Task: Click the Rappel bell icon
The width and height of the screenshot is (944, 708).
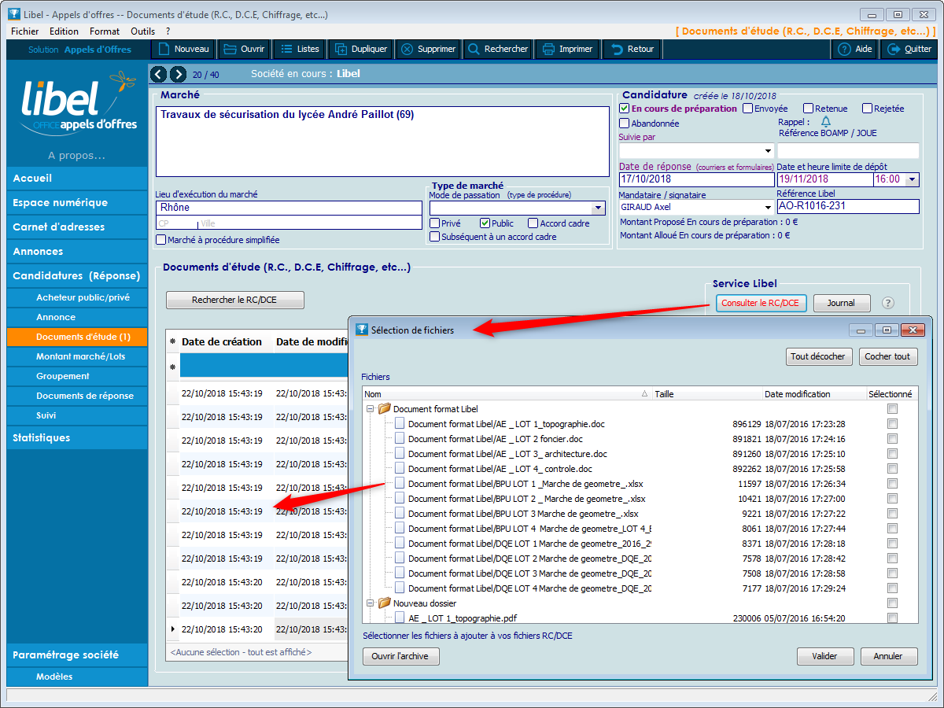Action: (826, 122)
